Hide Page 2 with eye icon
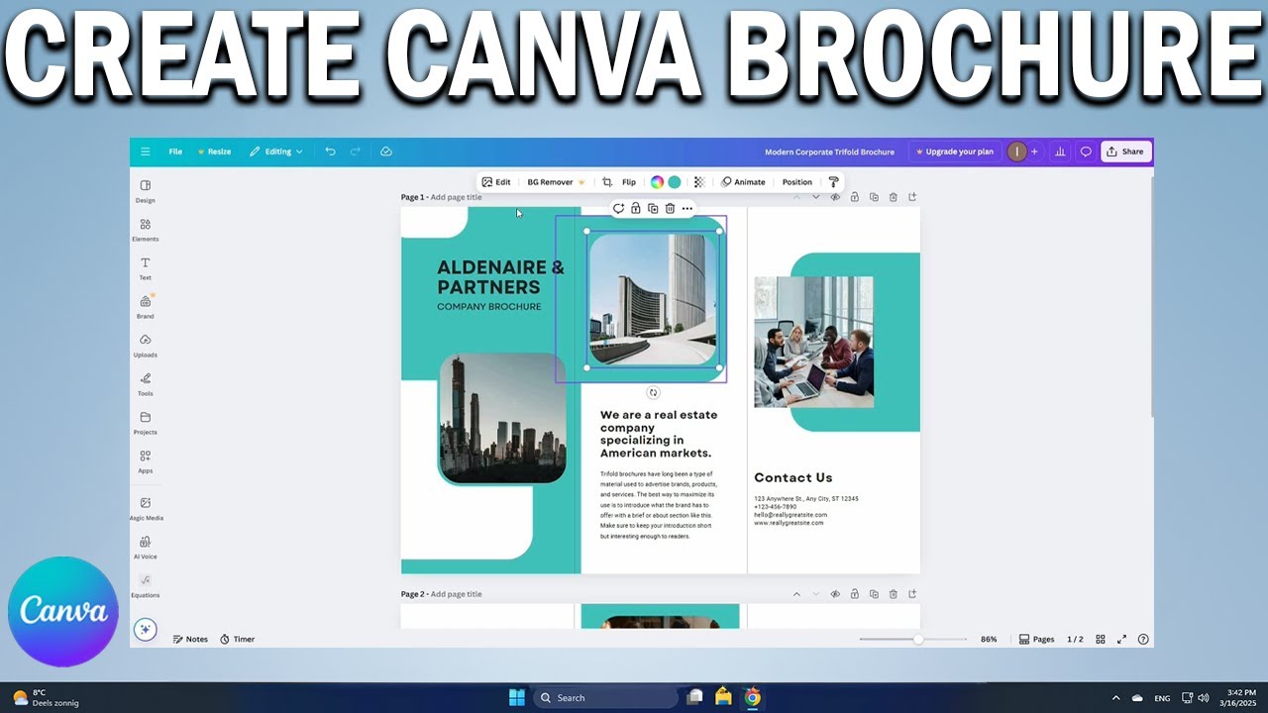This screenshot has height=713, width=1268. pos(835,594)
